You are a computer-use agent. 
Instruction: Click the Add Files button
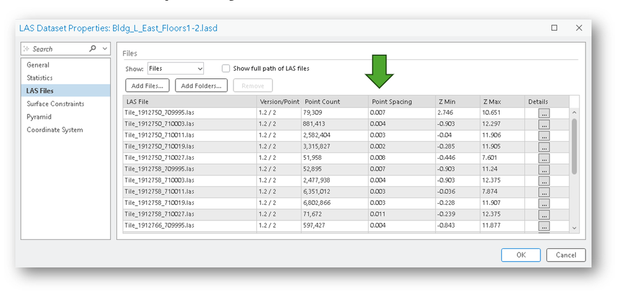point(147,86)
